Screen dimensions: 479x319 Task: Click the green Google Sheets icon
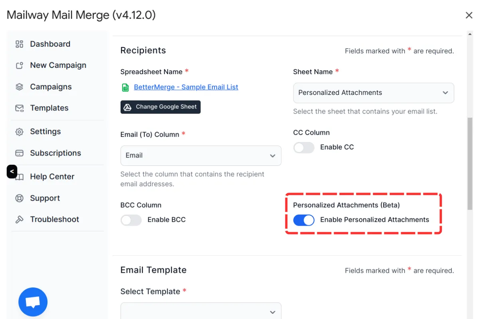(125, 87)
